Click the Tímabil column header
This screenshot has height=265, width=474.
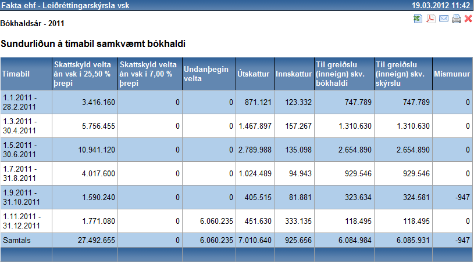point(16,74)
